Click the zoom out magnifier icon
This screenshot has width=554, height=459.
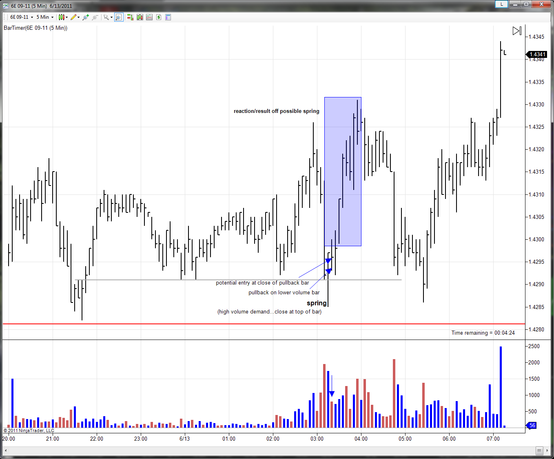click(95, 17)
